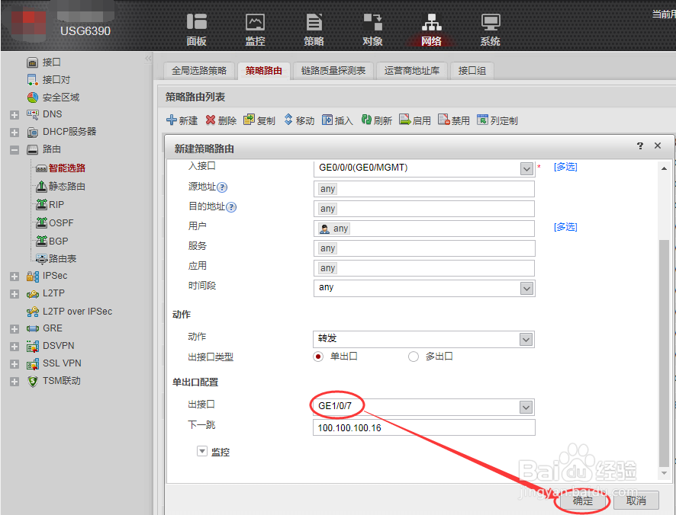
Task: Click 多选 link next to 入接口
Action: [565, 167]
